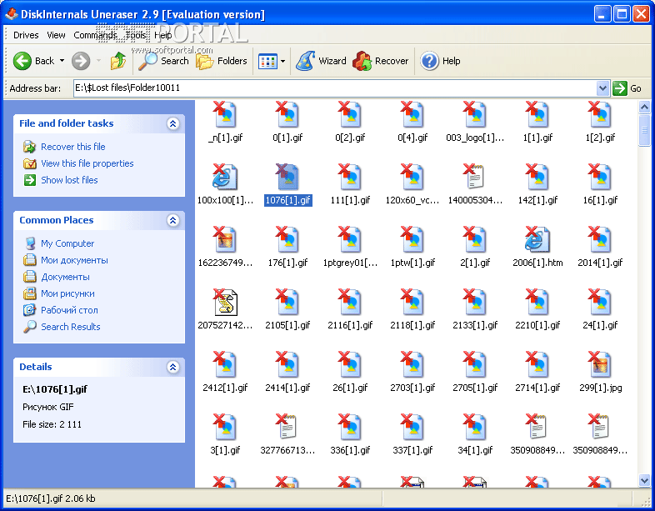Click the 2412[1].gif file name label
This screenshot has height=511, width=655.
pos(225,388)
